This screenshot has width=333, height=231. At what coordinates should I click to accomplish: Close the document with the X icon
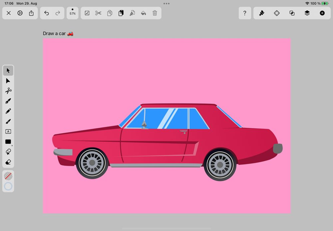(9, 13)
